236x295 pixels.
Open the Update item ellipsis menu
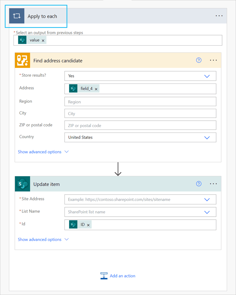click(x=213, y=184)
